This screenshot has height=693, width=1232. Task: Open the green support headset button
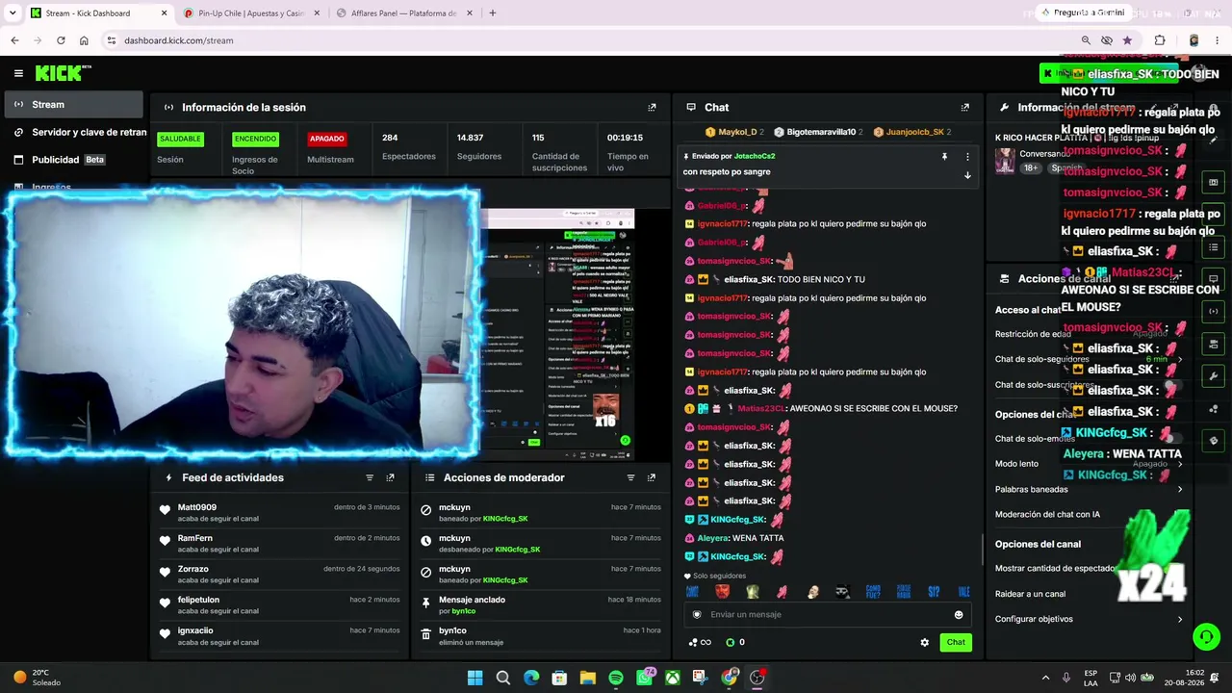click(x=1206, y=636)
